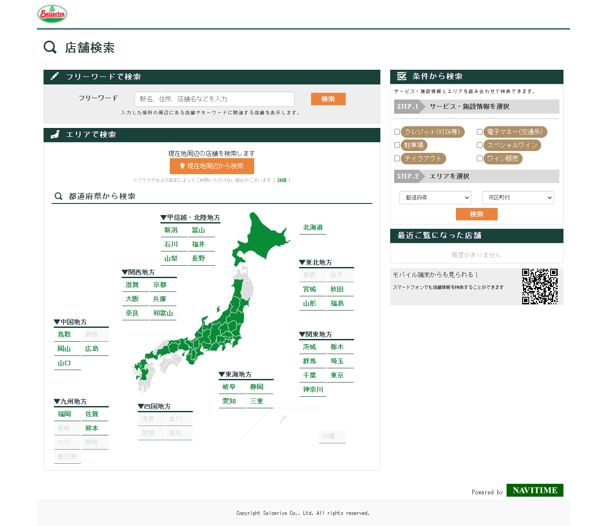Image resolution: width=607 pixels, height=526 pixels.
Task: Click the free word search input field
Action: (214, 99)
